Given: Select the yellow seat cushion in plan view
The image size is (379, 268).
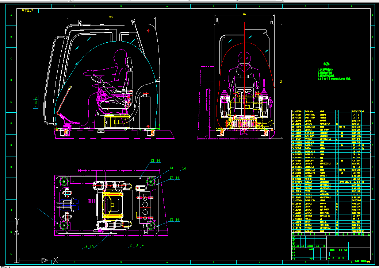Looking at the screenshot, I should 113,204.
